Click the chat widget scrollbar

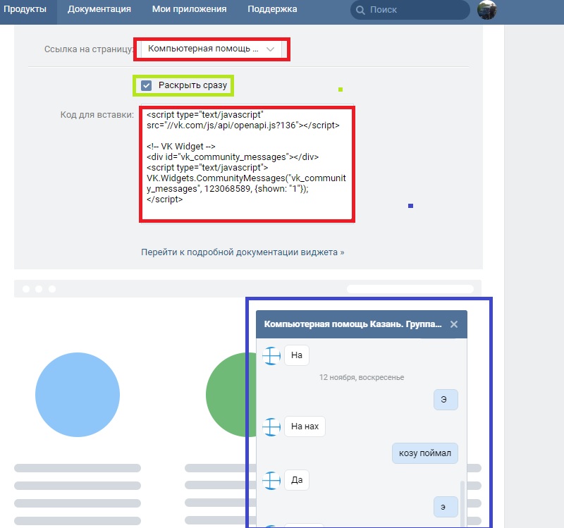pyautogui.click(x=462, y=503)
